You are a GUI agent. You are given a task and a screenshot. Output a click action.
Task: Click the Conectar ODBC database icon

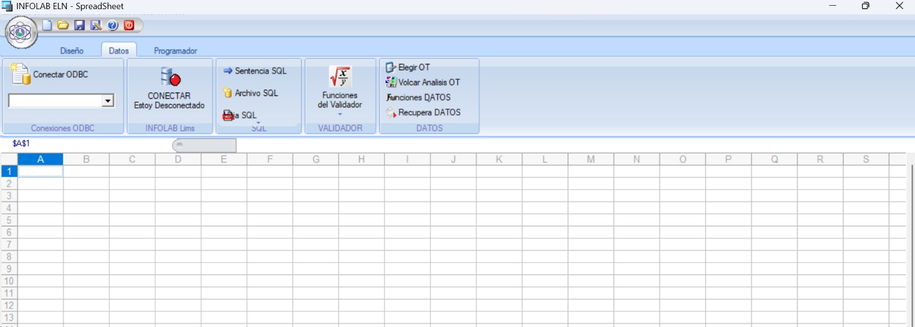pyautogui.click(x=21, y=74)
